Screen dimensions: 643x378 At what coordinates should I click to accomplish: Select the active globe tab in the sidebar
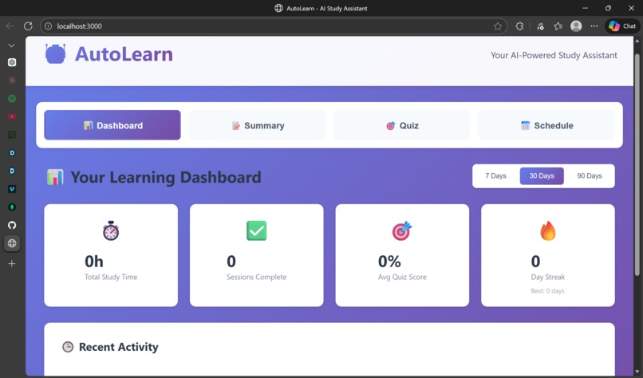tap(12, 243)
